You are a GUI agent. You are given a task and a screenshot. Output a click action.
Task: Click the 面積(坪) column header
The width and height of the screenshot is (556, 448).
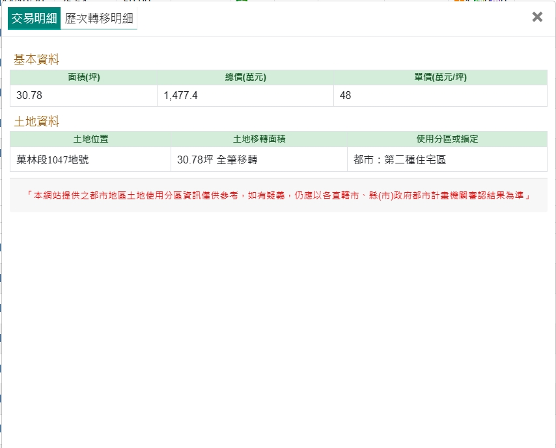pos(83,77)
